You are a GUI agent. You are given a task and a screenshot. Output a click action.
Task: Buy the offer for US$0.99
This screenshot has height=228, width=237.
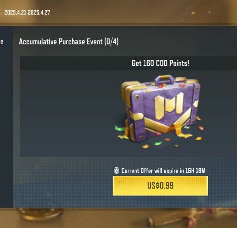[160, 186]
